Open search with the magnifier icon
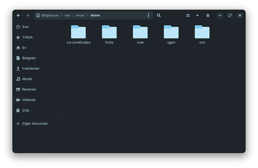Image resolution: width=258 pixels, height=168 pixels. pyautogui.click(x=159, y=15)
